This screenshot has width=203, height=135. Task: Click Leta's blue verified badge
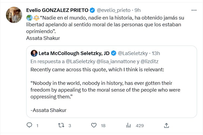(x=114, y=53)
